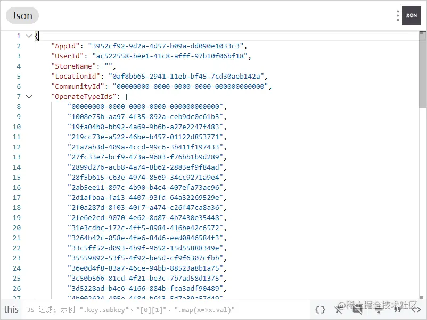The image size is (427, 320).
Task: Click the angle brackets code icon
Action: (x=416, y=309)
